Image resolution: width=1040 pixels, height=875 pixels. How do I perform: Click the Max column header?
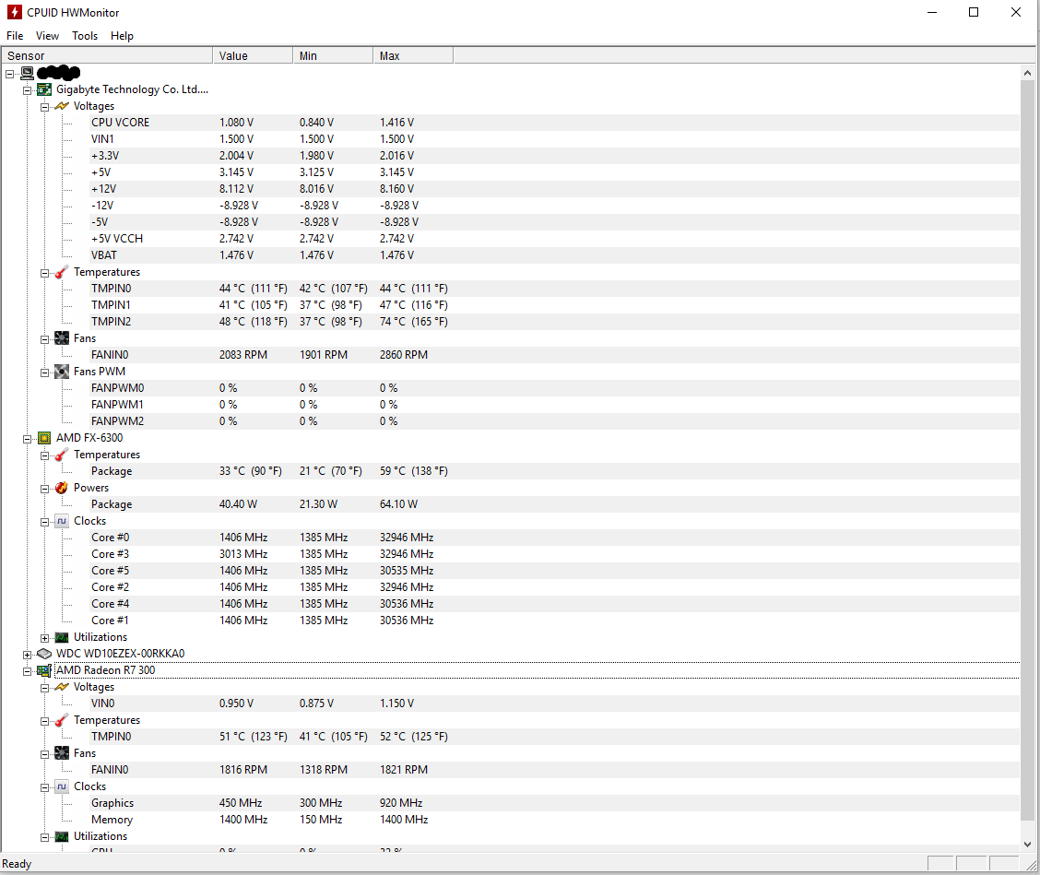click(x=413, y=55)
